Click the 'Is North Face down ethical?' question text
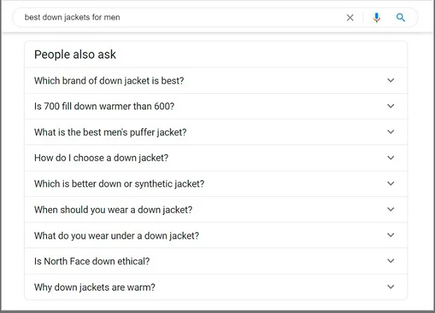The width and height of the screenshot is (435, 313). tap(92, 261)
